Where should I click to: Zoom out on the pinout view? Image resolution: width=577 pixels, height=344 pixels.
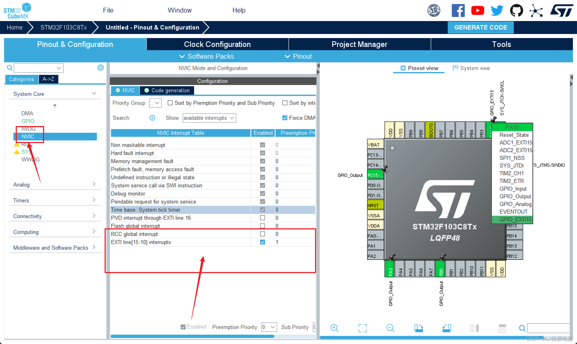pyautogui.click(x=390, y=328)
